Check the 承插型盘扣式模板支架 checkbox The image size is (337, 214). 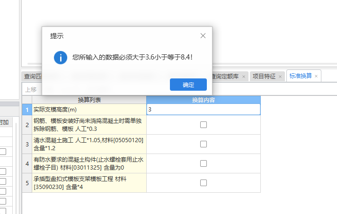pos(204,183)
